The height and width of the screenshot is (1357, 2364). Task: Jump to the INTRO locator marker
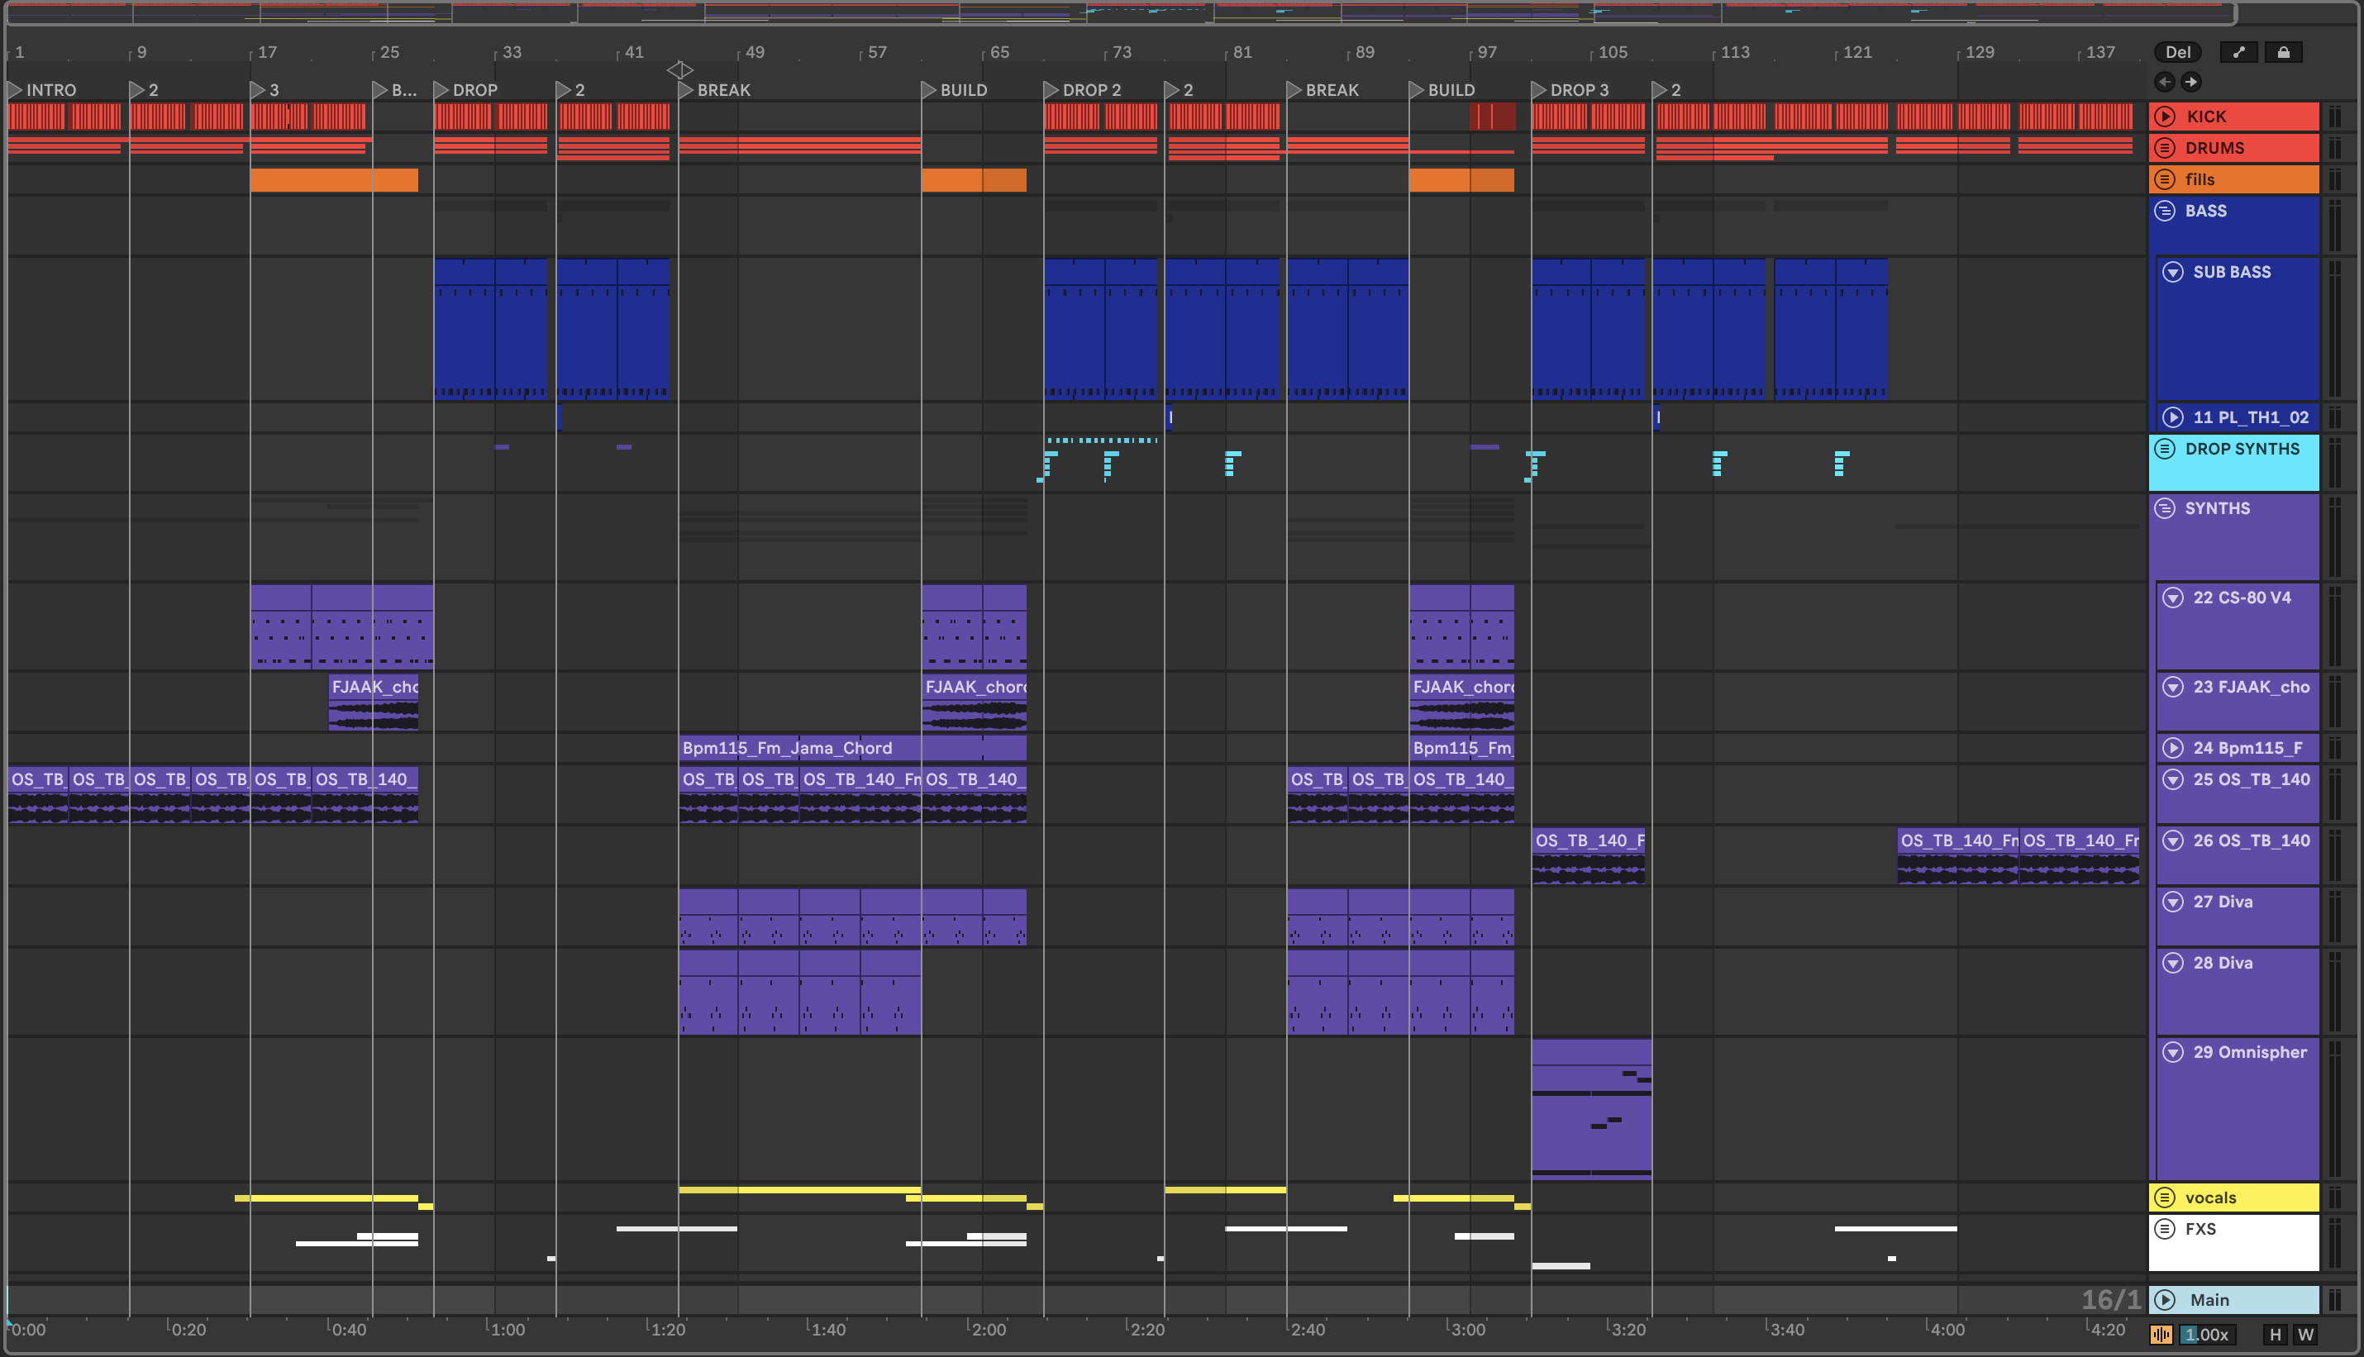tap(15, 89)
